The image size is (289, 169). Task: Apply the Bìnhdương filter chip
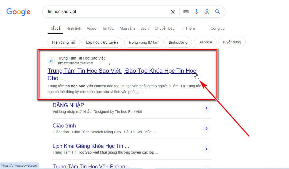[x=178, y=42]
